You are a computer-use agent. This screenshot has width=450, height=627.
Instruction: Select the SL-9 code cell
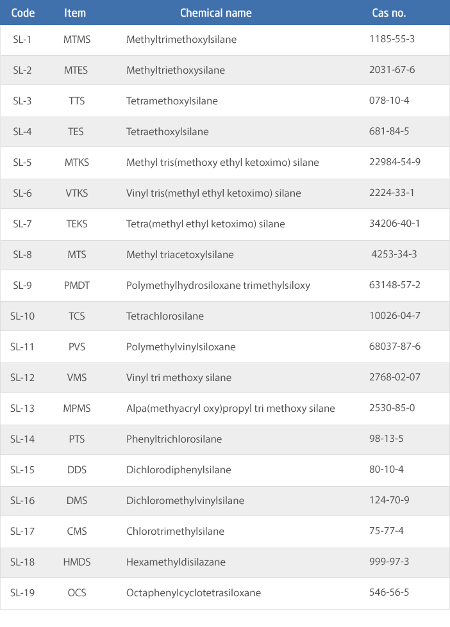(22, 286)
